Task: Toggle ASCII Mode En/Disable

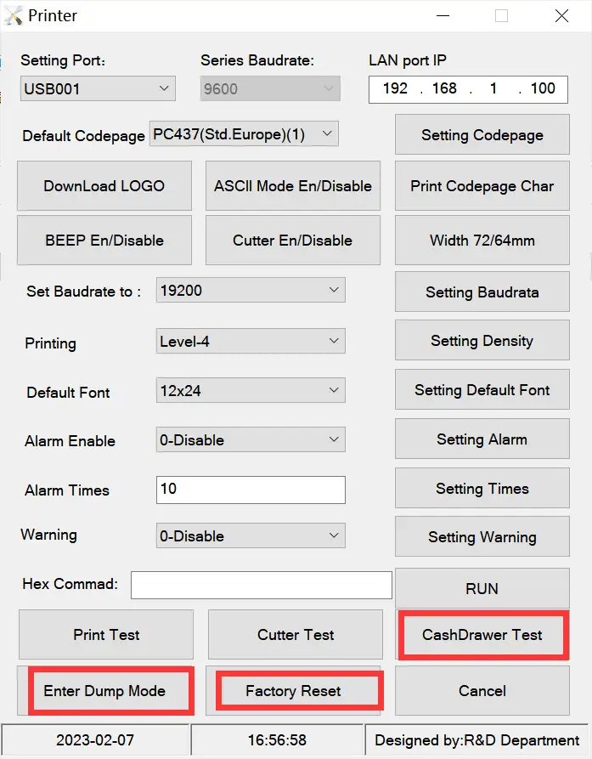Action: click(x=292, y=186)
